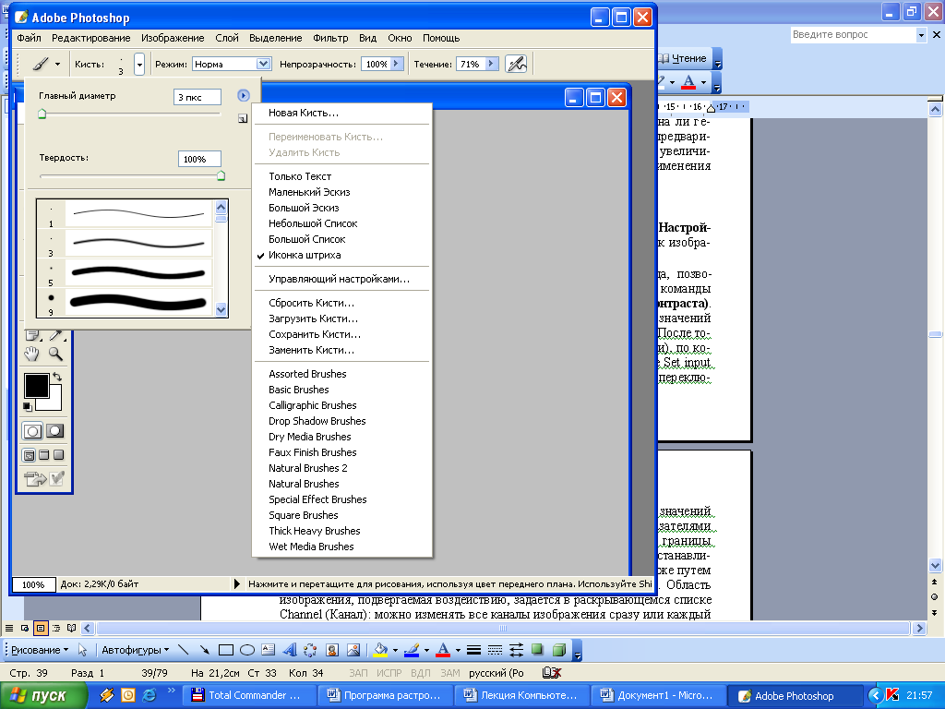The image size is (945, 709).
Task: Select Full Screen mode button
Action: pos(58,455)
